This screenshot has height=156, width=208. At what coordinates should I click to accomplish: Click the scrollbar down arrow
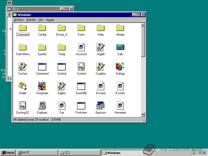tap(143, 114)
